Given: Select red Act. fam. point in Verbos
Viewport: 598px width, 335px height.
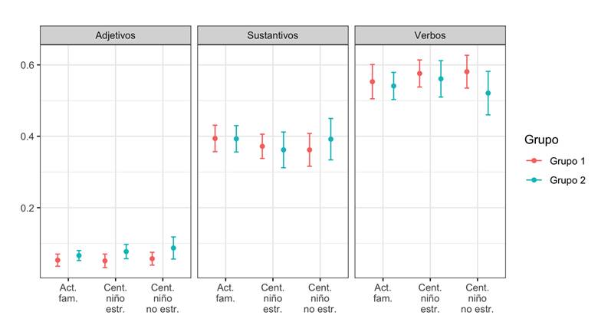Looking at the screenshot, I should click(373, 81).
